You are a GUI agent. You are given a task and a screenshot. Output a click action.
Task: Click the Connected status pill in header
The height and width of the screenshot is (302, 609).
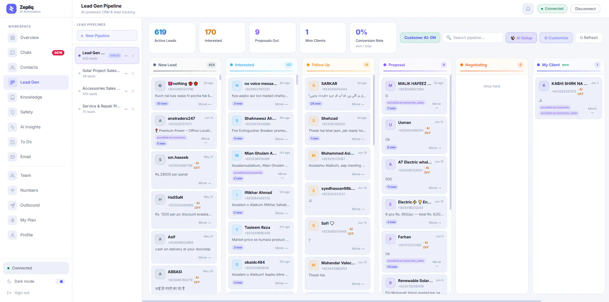point(552,9)
